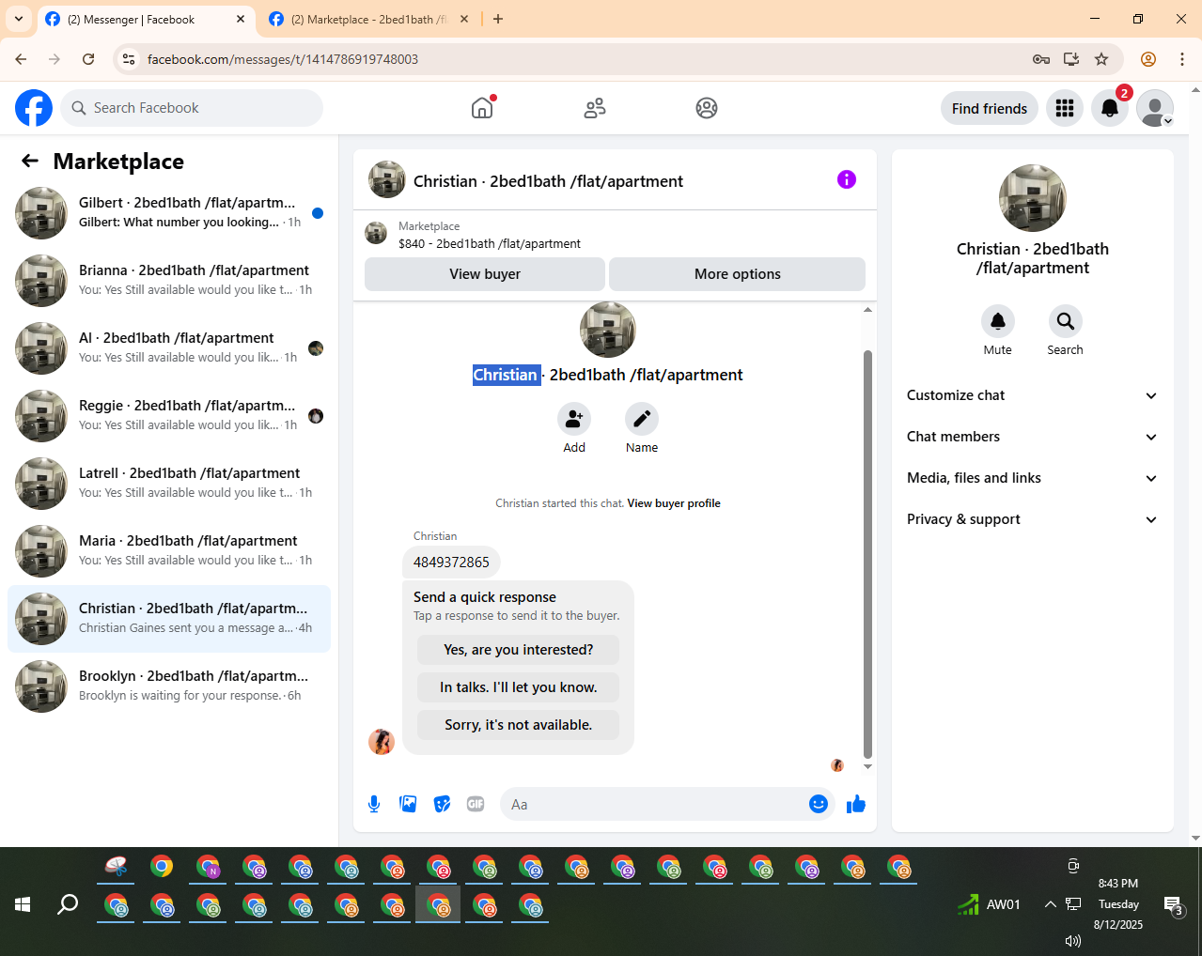Attach a photo file icon
This screenshot has height=956, width=1202.
[x=408, y=804]
